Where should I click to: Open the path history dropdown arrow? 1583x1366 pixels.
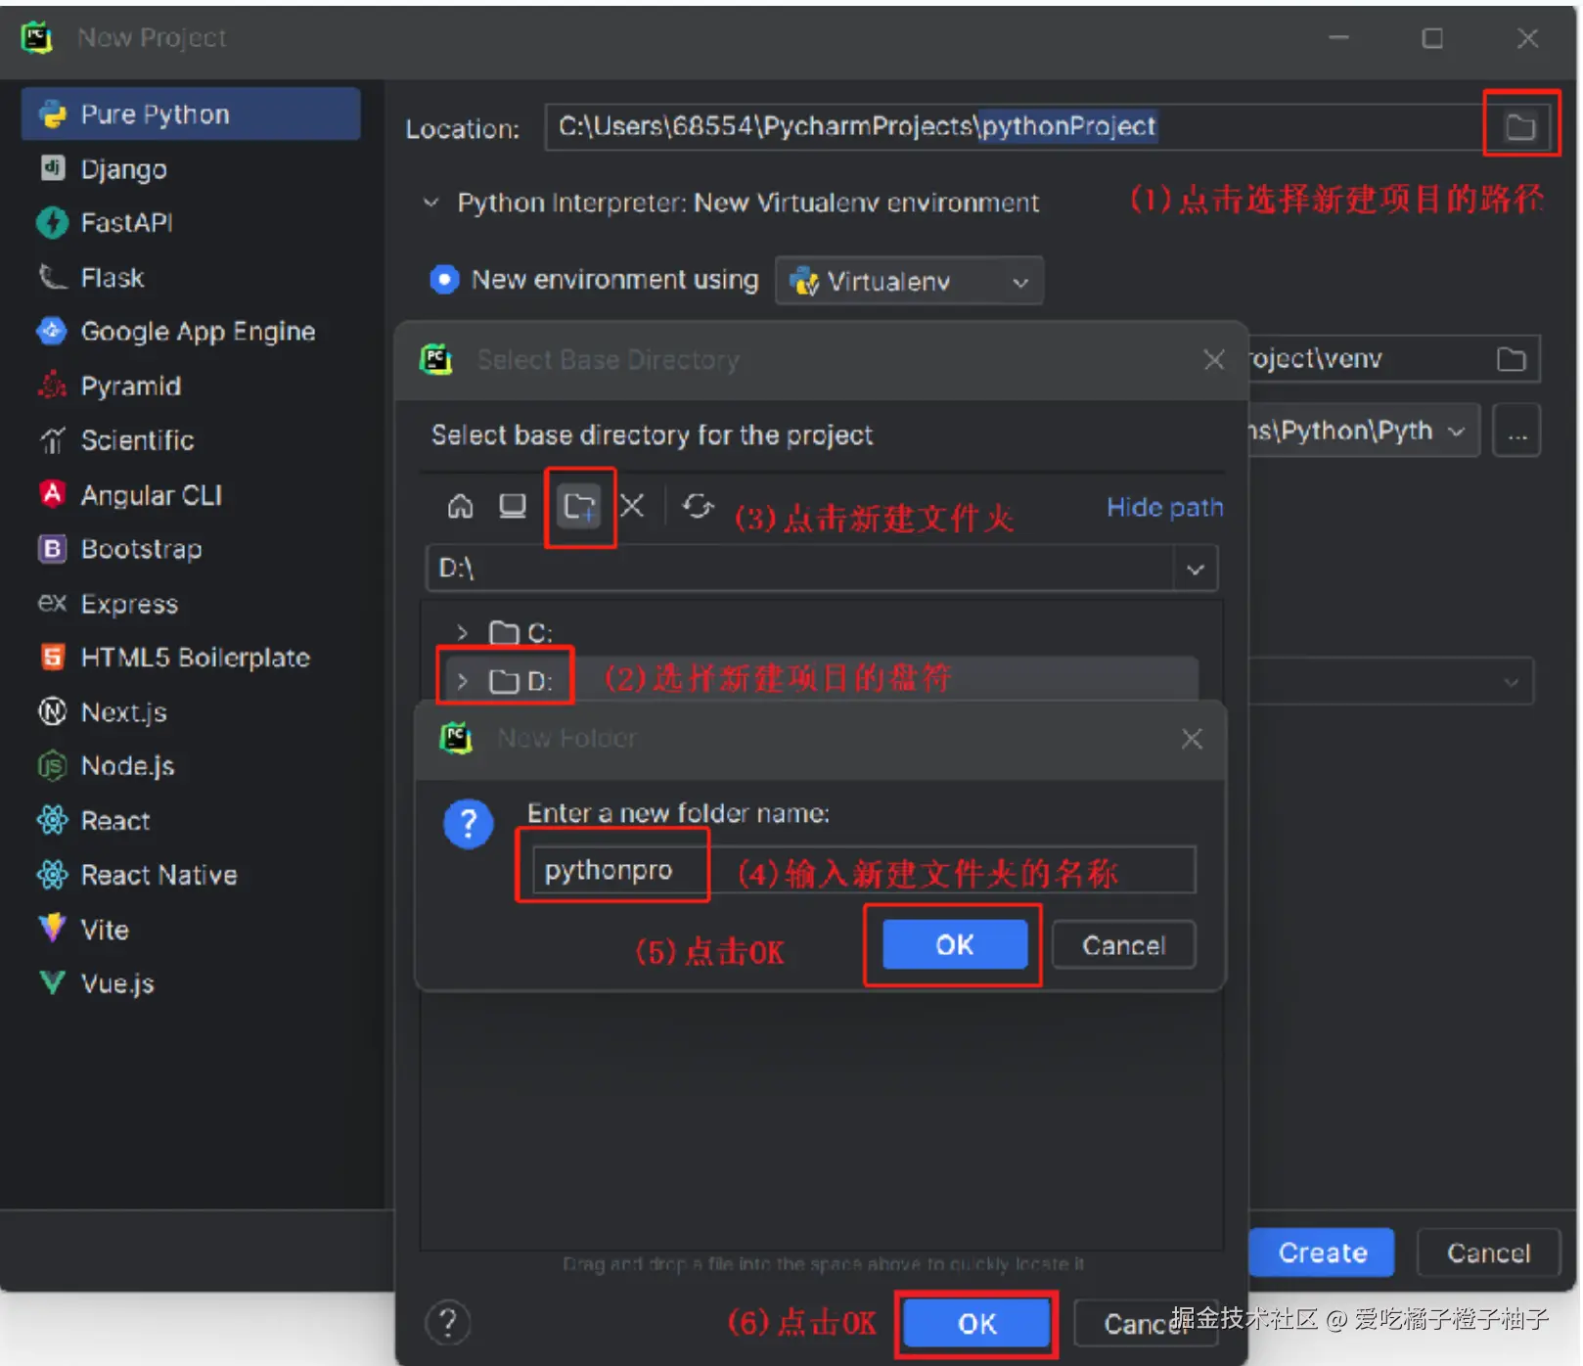click(1196, 569)
